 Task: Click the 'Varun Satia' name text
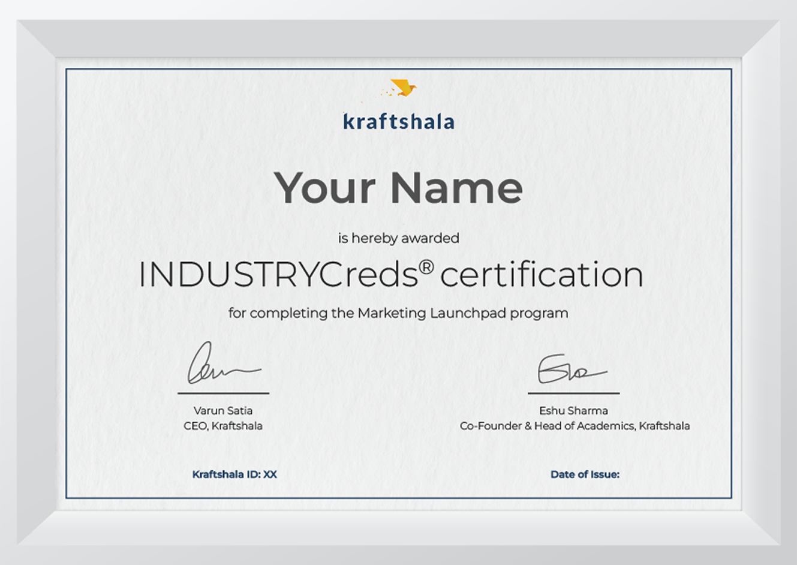tap(223, 411)
